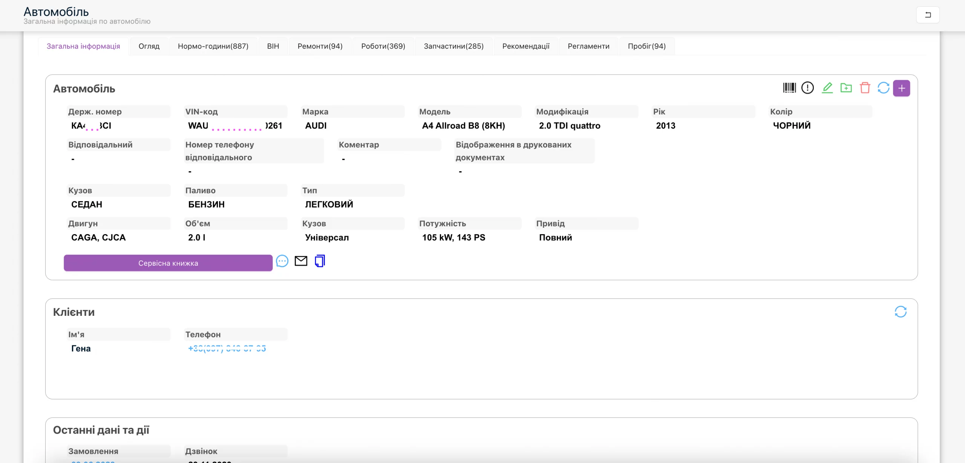Click the modification 2.0 TDI quattro
Screen dimensions: 965x463
pos(570,126)
